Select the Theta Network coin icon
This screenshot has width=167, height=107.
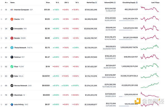[x=12, y=47]
